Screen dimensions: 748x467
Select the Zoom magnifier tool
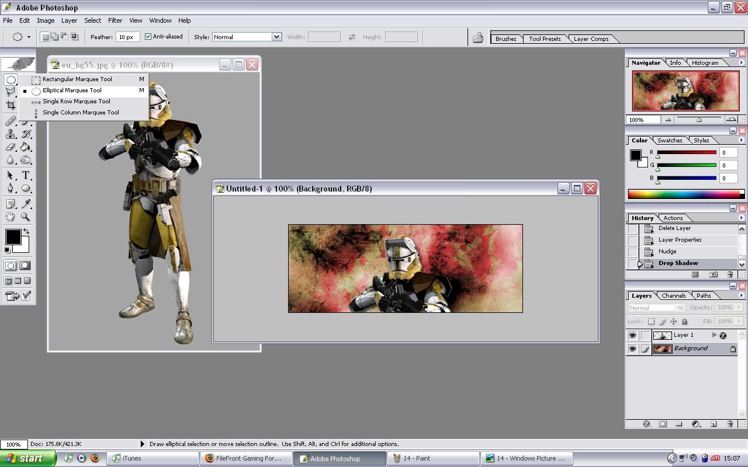click(x=26, y=217)
